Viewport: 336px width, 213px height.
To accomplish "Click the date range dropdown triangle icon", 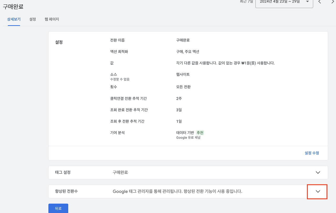I will [307, 1].
